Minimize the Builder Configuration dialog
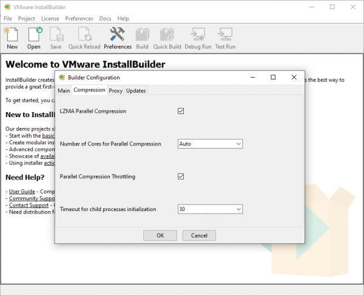364x296 pixels. tap(253, 77)
